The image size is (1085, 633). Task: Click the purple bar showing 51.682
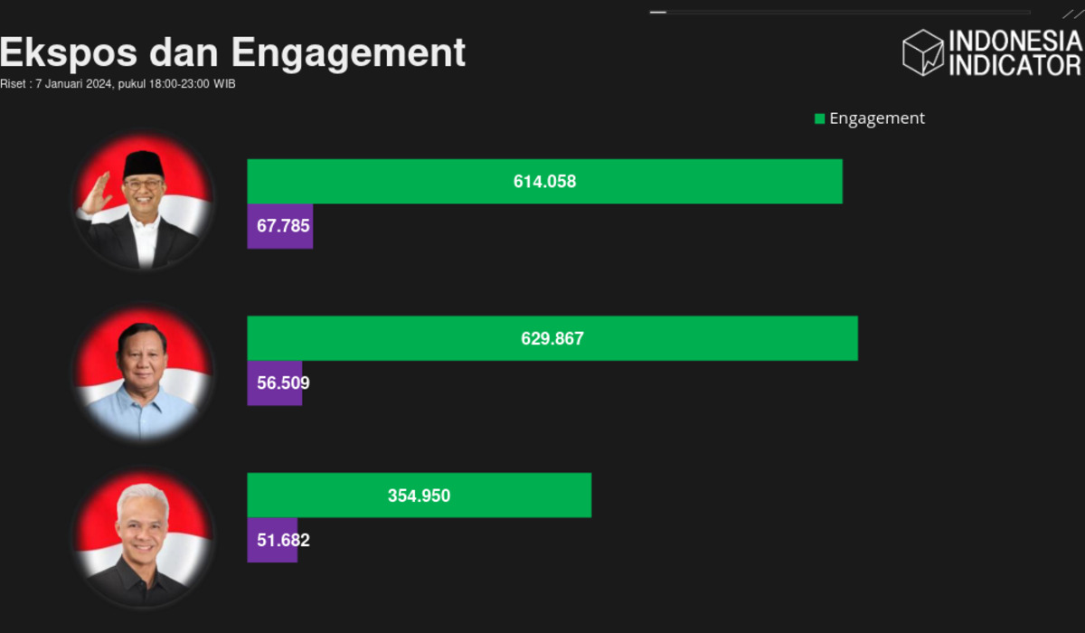[272, 541]
